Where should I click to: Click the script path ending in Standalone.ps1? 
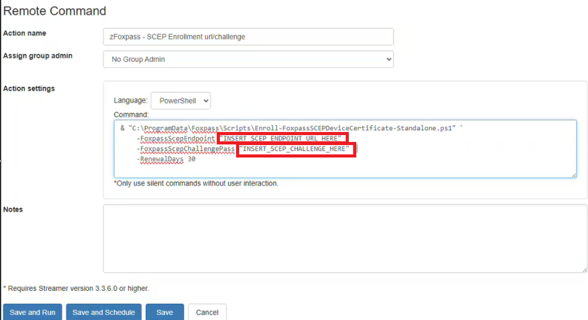pyautogui.click(x=292, y=128)
